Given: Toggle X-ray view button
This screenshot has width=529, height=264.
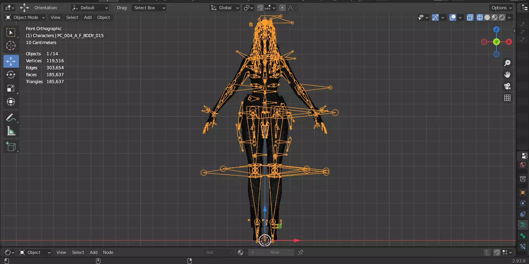Looking at the screenshot, I should pos(470,17).
